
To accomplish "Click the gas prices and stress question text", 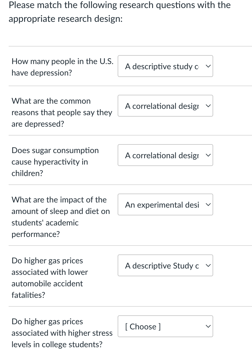I will pyautogui.click(x=62, y=333).
